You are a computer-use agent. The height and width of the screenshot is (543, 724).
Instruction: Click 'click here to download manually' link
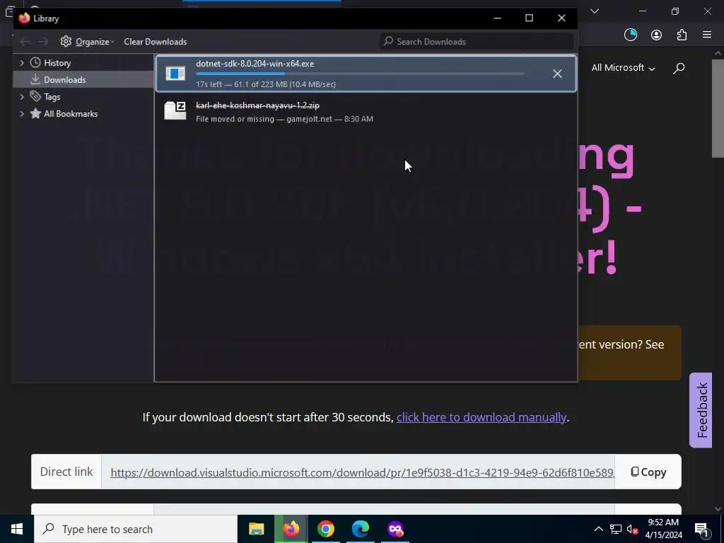pyautogui.click(x=481, y=417)
